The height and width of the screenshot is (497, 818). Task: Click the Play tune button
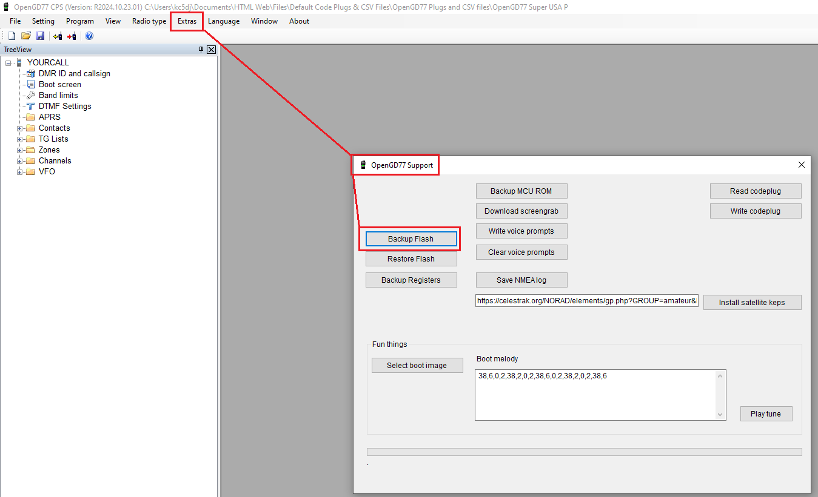(x=766, y=414)
